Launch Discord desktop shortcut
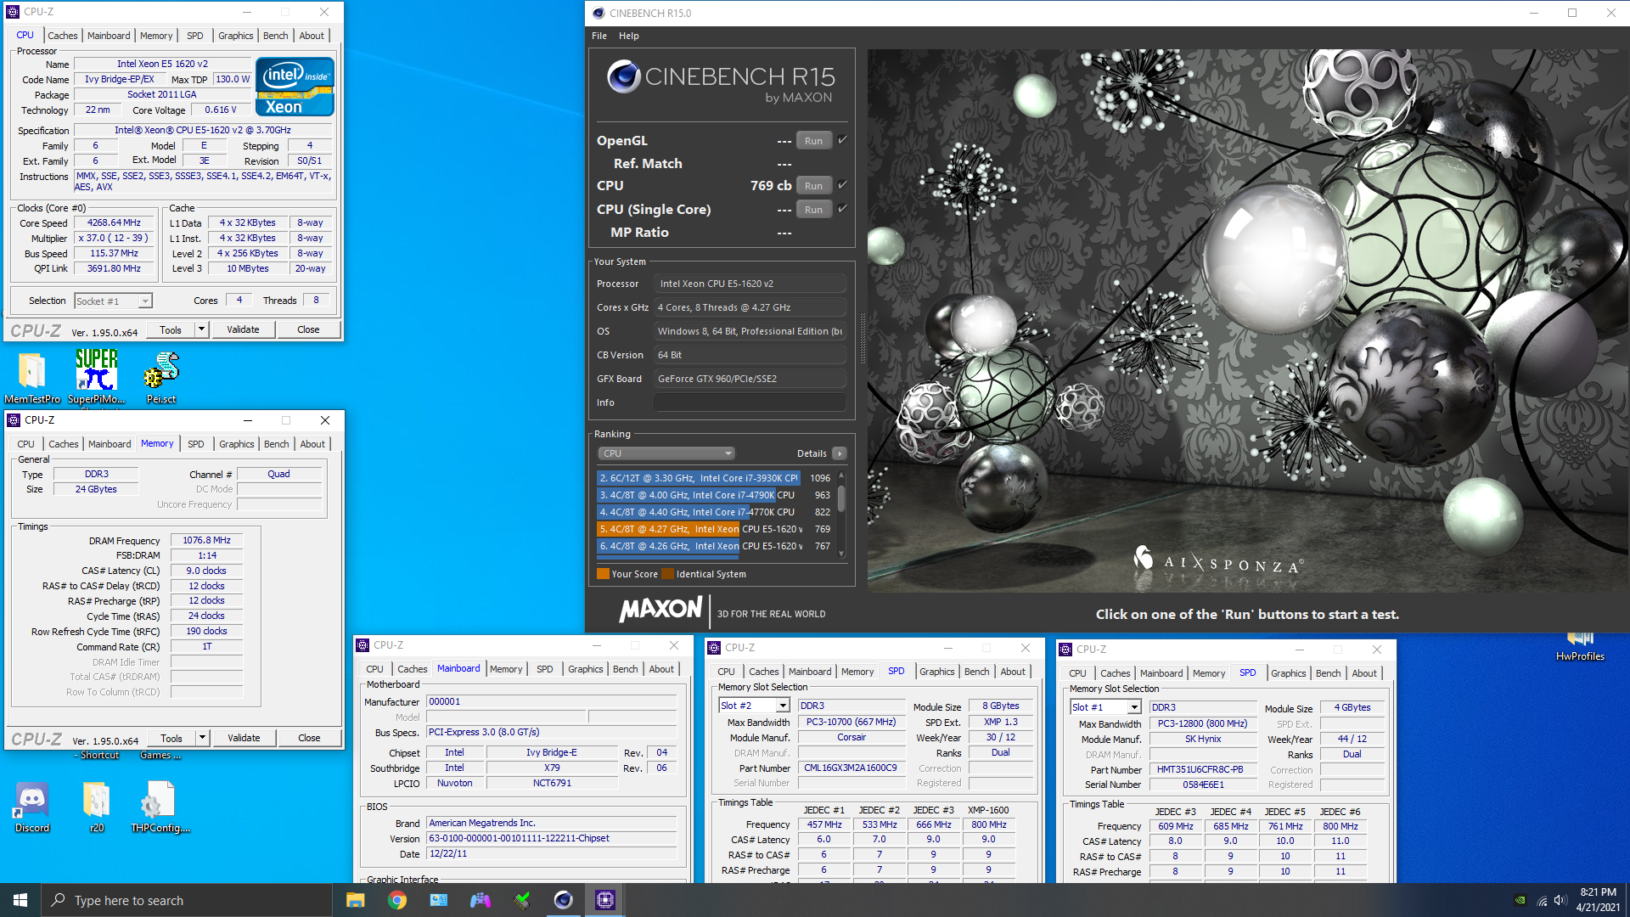Viewport: 1630px width, 917px height. [32, 807]
